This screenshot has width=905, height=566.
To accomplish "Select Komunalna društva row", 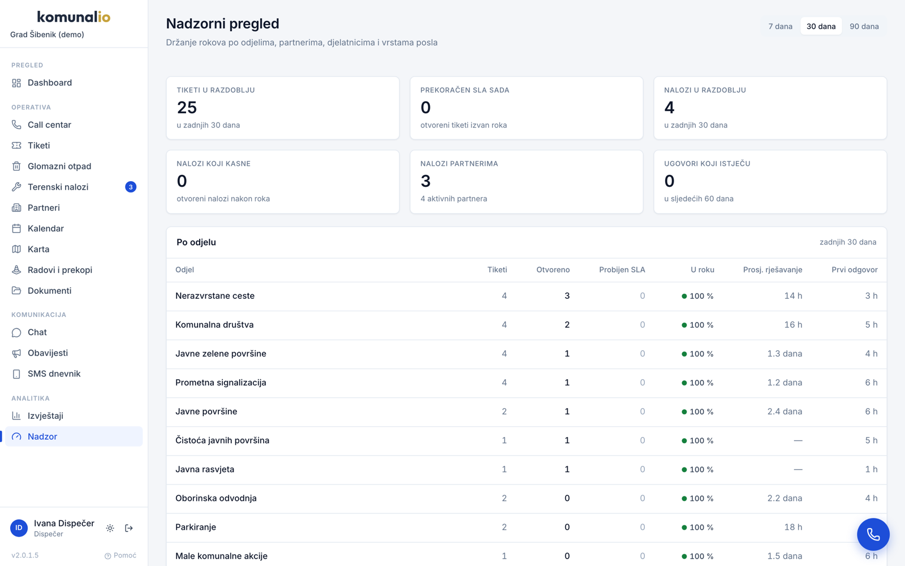I will [x=527, y=325].
